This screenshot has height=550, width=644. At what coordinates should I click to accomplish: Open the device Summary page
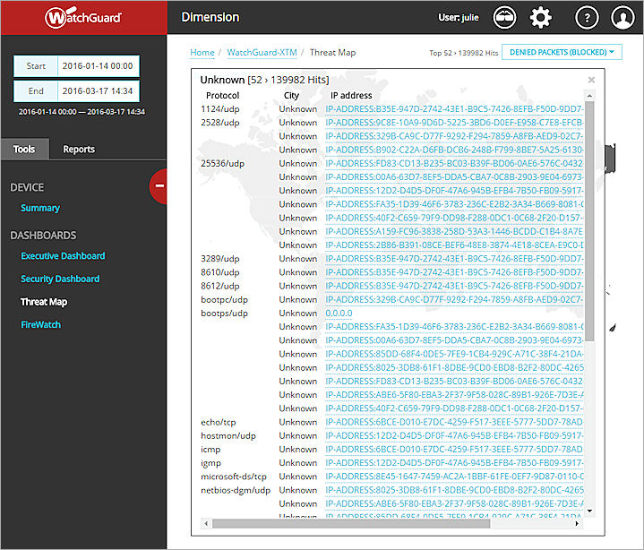40,209
